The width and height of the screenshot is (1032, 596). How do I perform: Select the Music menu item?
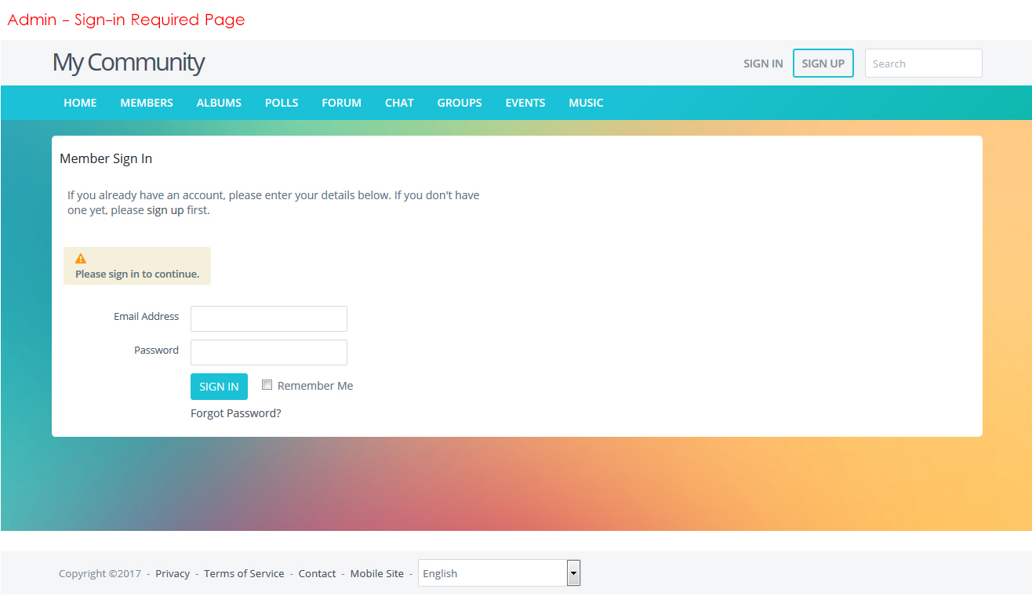point(586,103)
